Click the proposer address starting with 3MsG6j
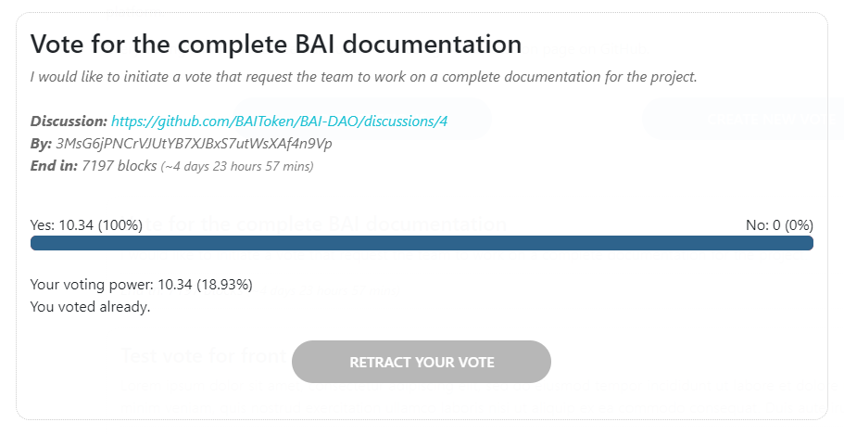 pyautogui.click(x=194, y=144)
